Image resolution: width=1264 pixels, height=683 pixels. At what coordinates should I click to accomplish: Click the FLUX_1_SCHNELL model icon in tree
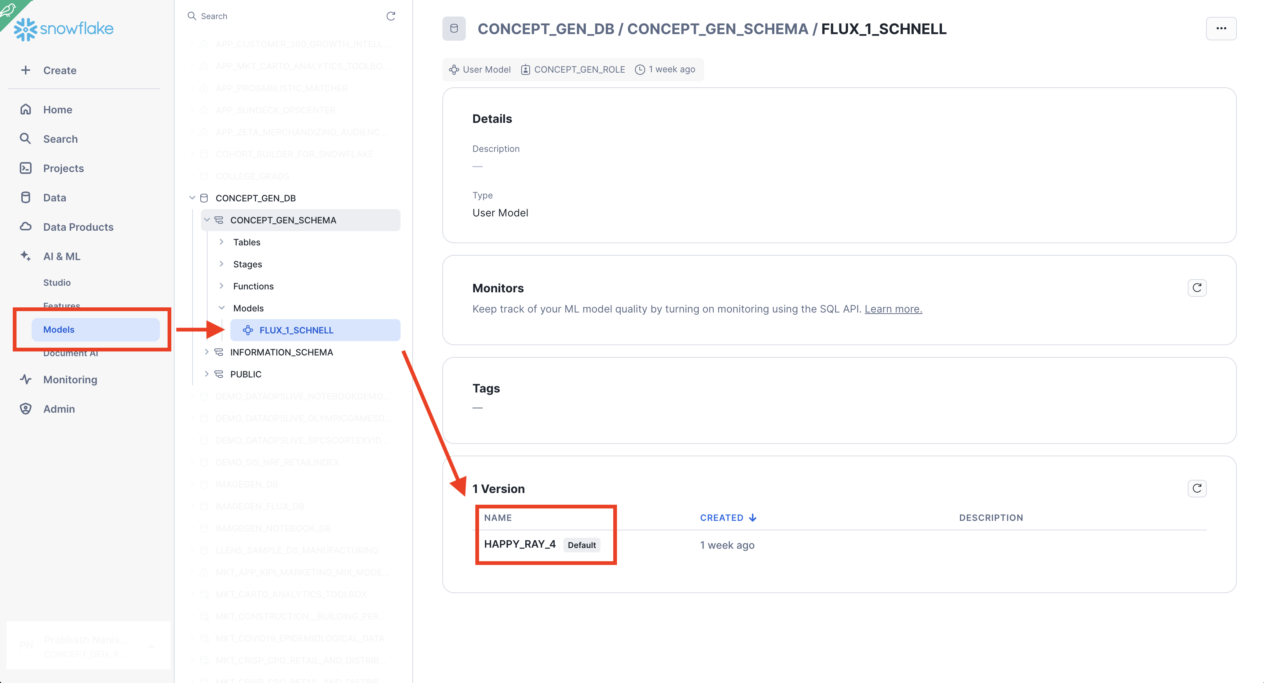[x=248, y=330]
